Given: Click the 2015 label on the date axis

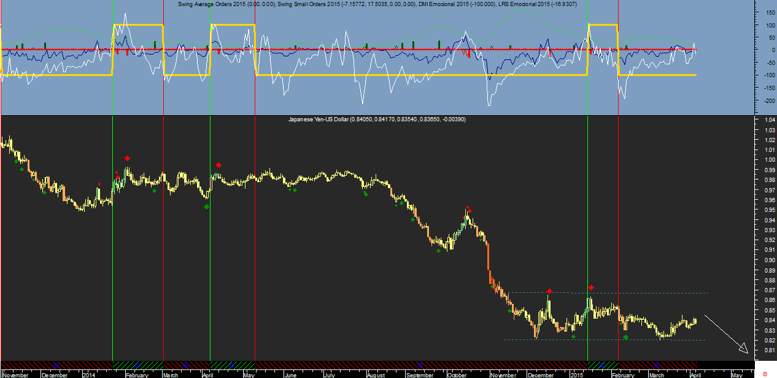Looking at the screenshot, I should tap(576, 374).
